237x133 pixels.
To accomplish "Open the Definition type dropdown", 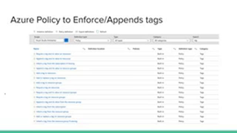I will tap(92, 40).
